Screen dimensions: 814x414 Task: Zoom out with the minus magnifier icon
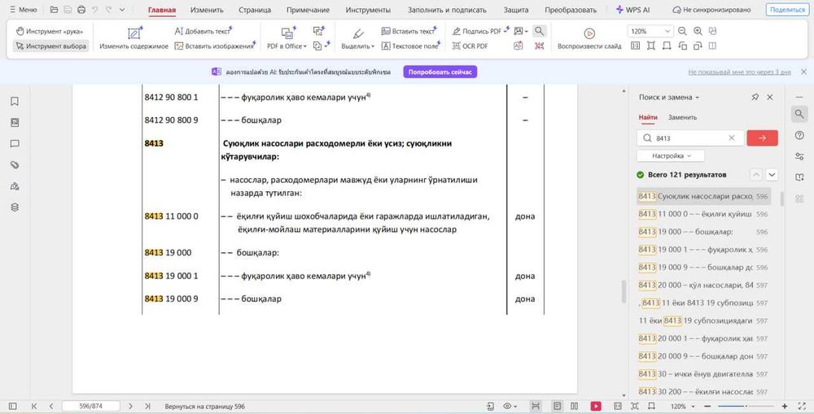pyautogui.click(x=682, y=31)
